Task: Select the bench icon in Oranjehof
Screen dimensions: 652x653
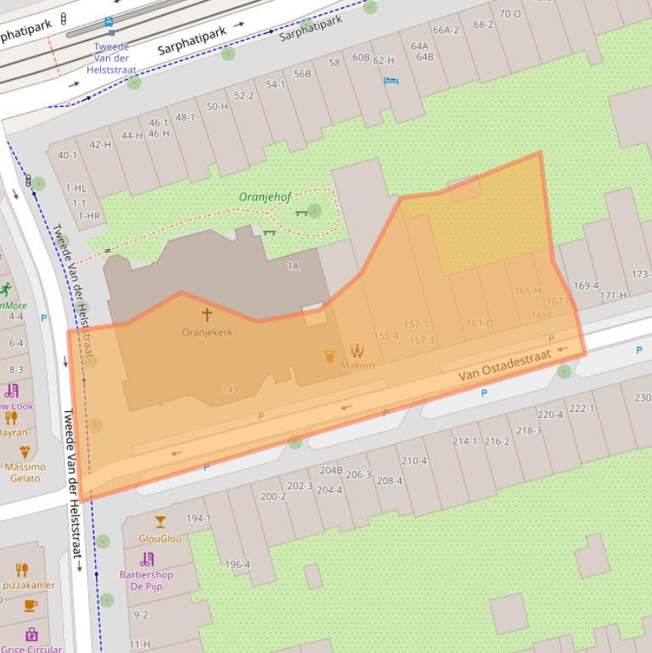Action: (301, 214)
